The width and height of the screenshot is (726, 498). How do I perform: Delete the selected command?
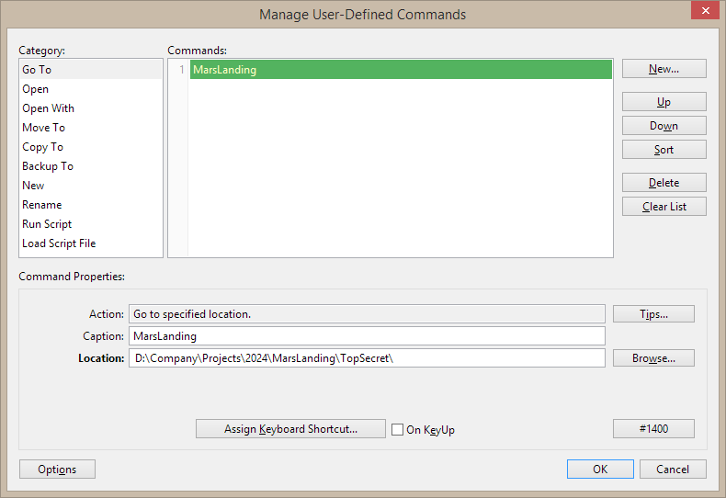664,182
